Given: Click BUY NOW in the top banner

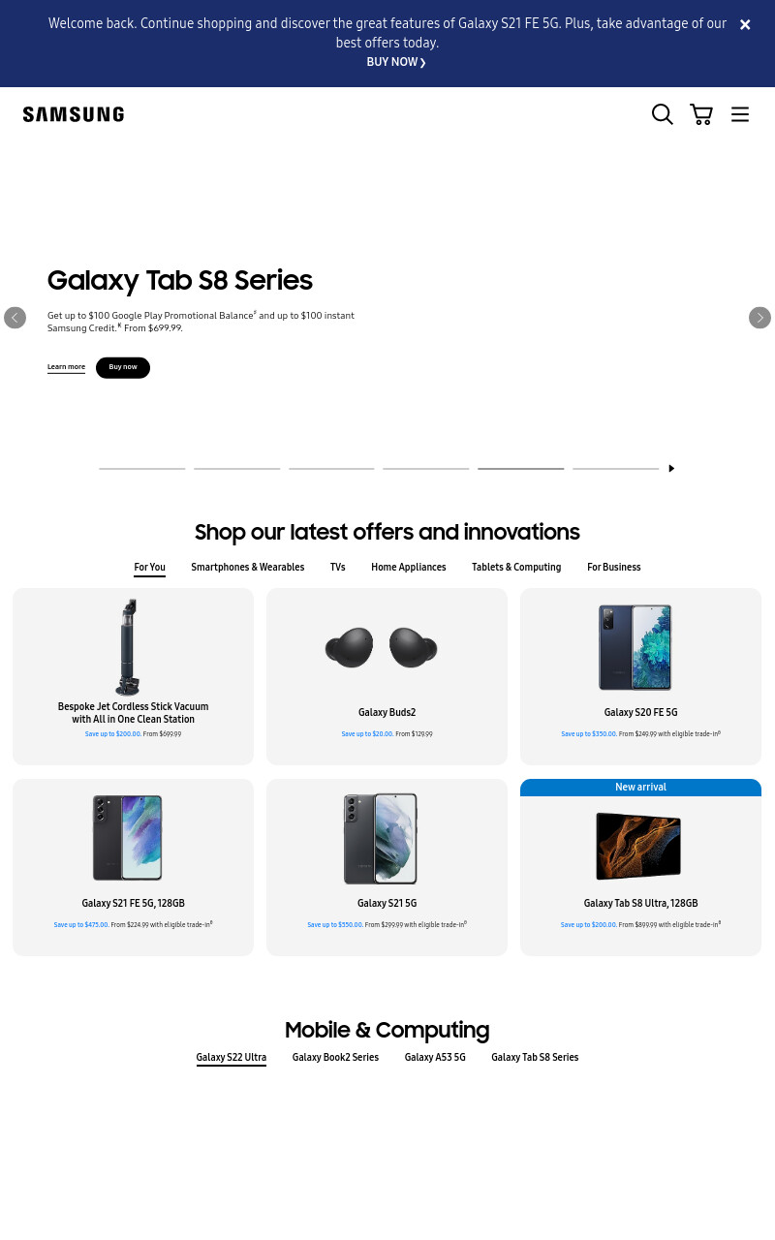Looking at the screenshot, I should [x=396, y=62].
